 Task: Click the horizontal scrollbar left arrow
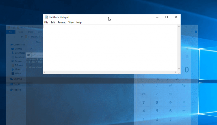pos(45,72)
